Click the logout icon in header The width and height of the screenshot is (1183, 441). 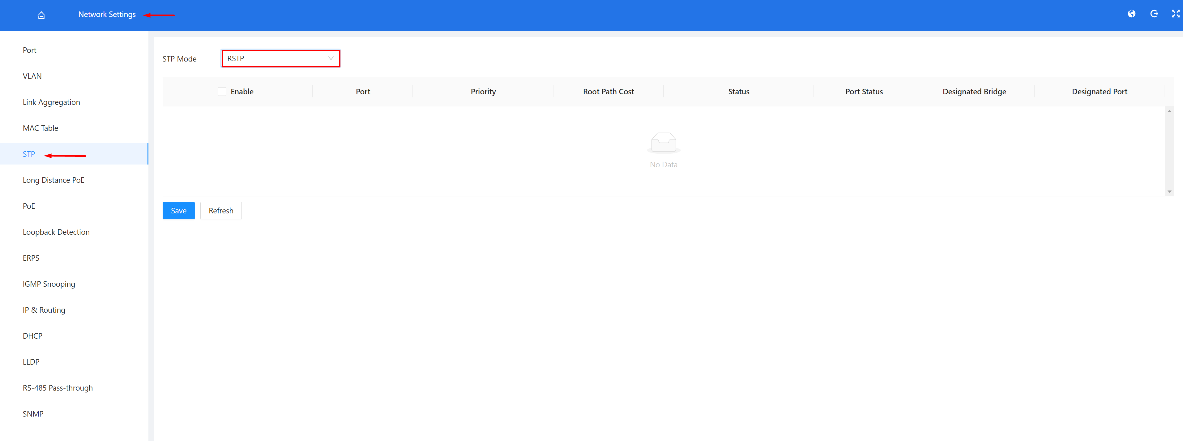point(1154,14)
